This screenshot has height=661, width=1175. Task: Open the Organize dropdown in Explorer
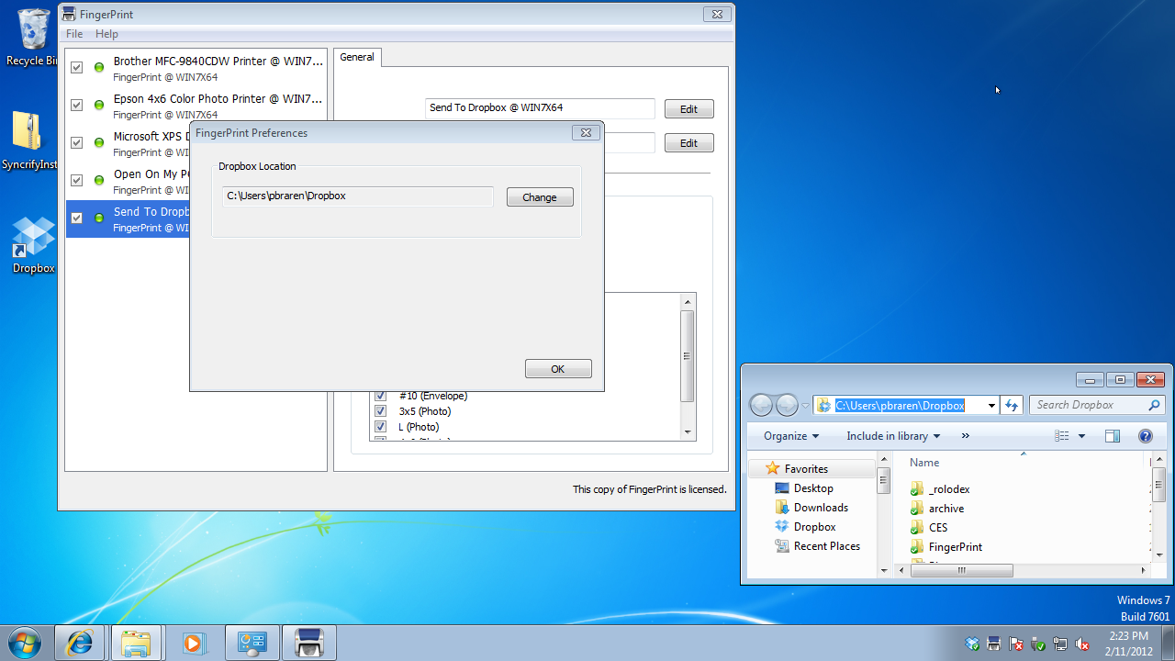(791, 436)
